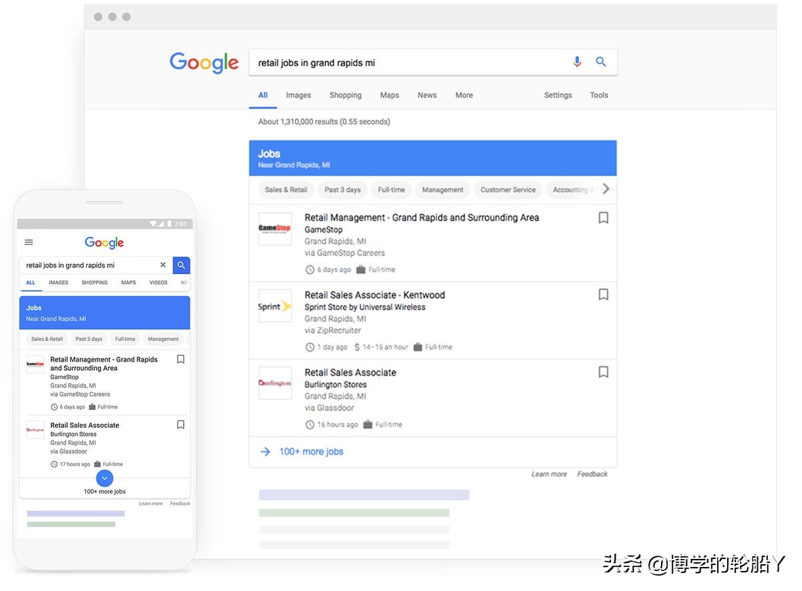Open the 100+ more jobs link
Screen dimensions: 802x591
tap(311, 451)
